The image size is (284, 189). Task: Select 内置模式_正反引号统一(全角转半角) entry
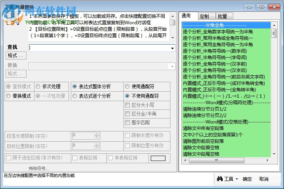coord(226,89)
